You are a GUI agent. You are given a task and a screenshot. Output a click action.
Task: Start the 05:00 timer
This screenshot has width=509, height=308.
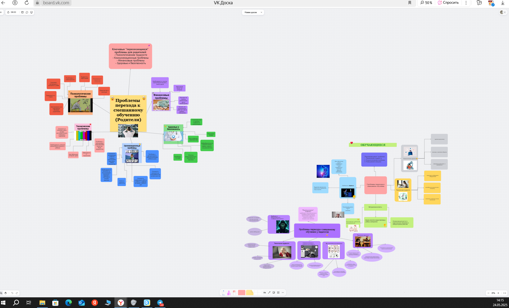pyautogui.click(x=12, y=12)
